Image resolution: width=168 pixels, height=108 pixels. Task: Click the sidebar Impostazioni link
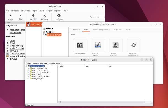coord(15,33)
